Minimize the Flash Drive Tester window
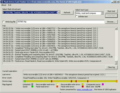Image resolution: width=120 pixels, height=93 pixels. coord(112,2)
